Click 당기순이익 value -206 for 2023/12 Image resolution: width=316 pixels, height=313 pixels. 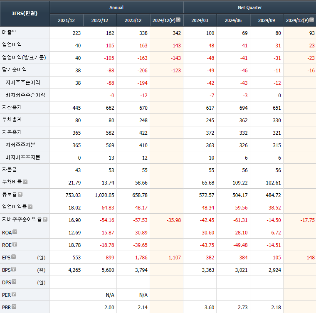click(x=142, y=71)
